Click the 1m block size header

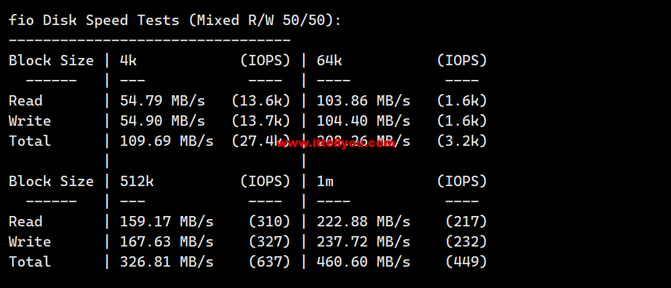(x=324, y=182)
